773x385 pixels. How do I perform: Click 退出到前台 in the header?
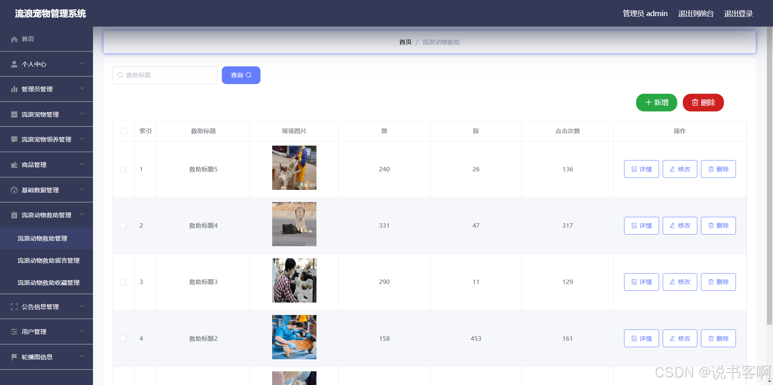(696, 14)
